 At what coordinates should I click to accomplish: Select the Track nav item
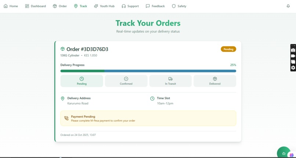[80, 6]
